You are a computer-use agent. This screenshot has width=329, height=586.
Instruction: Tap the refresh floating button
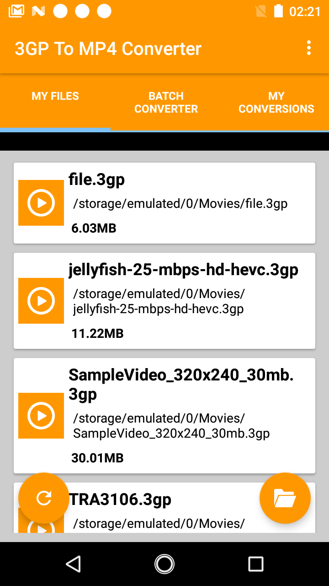point(44,498)
